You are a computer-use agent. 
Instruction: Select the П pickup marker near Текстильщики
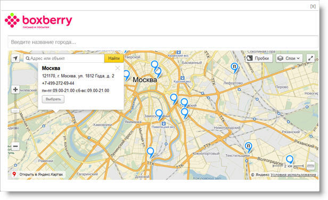tap(249, 147)
